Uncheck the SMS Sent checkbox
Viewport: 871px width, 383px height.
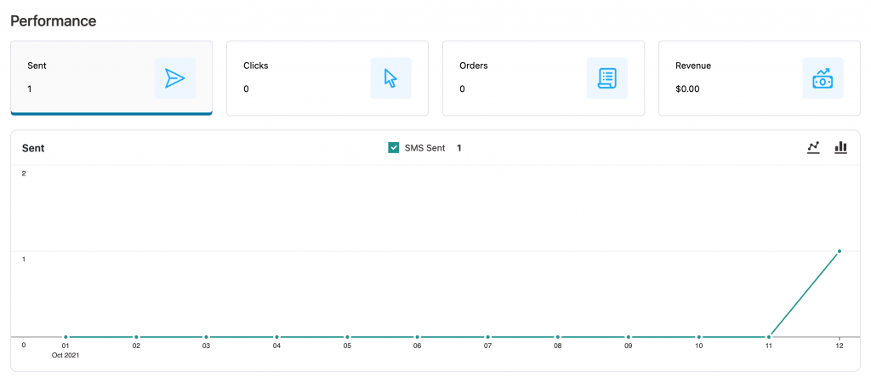394,148
